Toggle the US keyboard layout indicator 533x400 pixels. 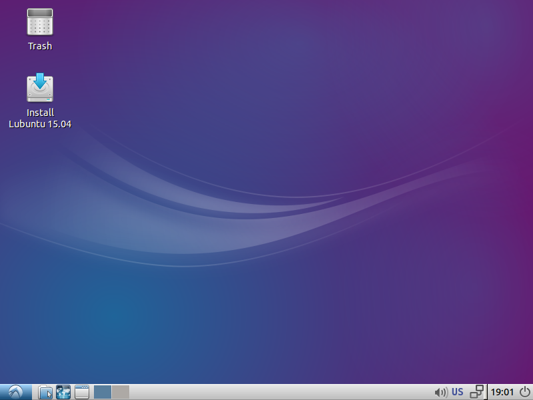[x=458, y=392]
